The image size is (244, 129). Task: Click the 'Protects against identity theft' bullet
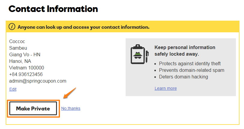tap(190, 63)
